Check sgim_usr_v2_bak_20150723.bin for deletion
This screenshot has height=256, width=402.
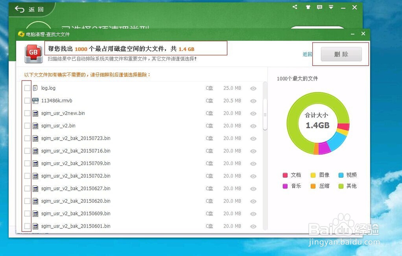click(27, 138)
